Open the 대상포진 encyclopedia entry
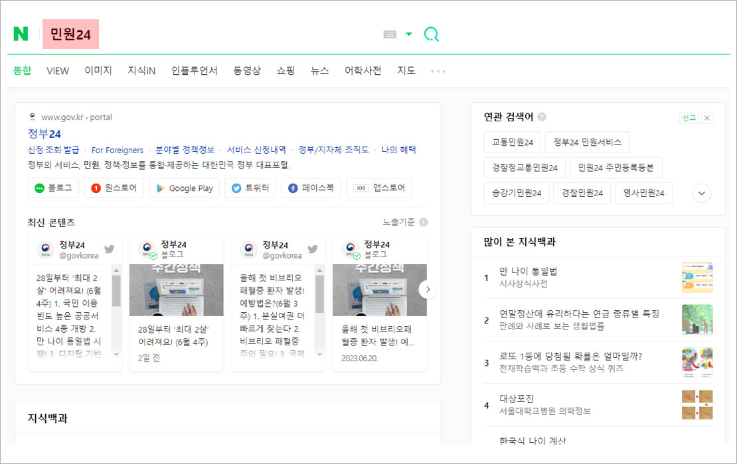This screenshot has width=737, height=464. pos(517,399)
